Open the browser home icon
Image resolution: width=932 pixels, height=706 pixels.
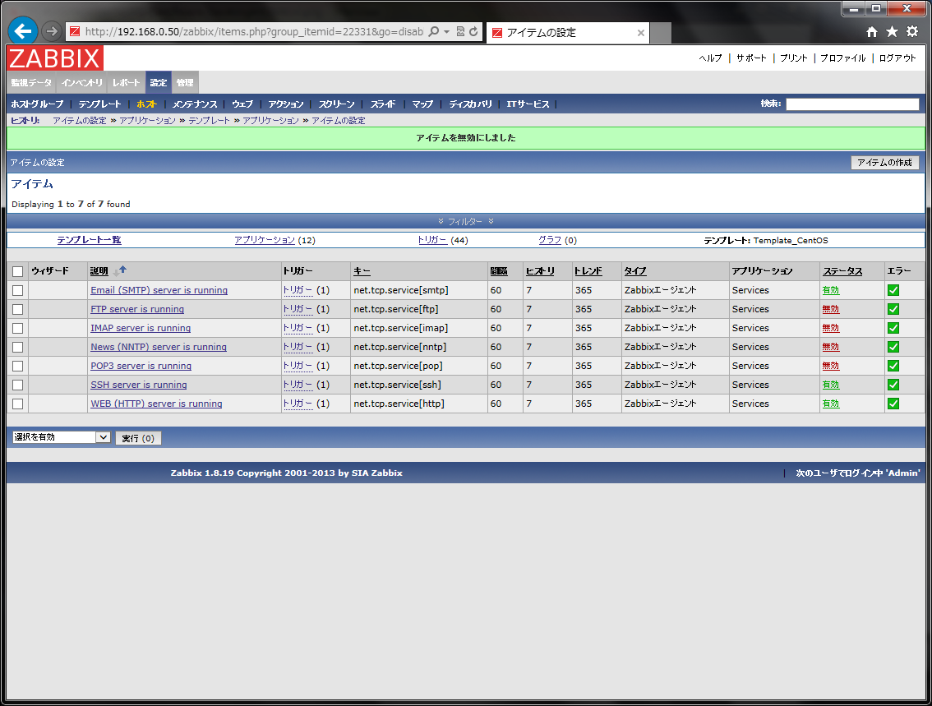pyautogui.click(x=871, y=31)
